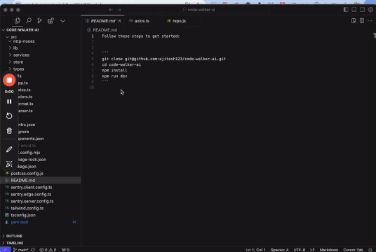Screen dimensions: 376x252
Task: Activate the confetti effects icon in the recorder
Action: [x=9, y=164]
